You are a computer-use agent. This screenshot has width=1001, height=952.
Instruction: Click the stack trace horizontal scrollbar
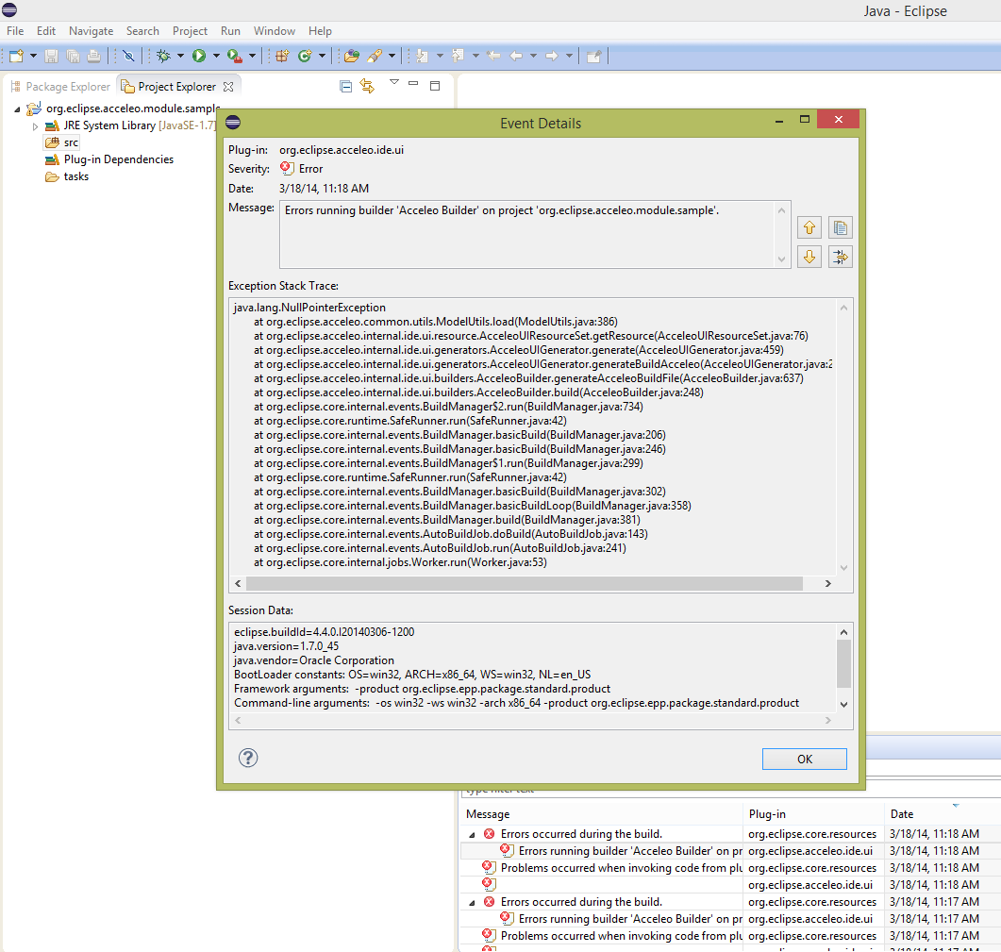(x=525, y=584)
